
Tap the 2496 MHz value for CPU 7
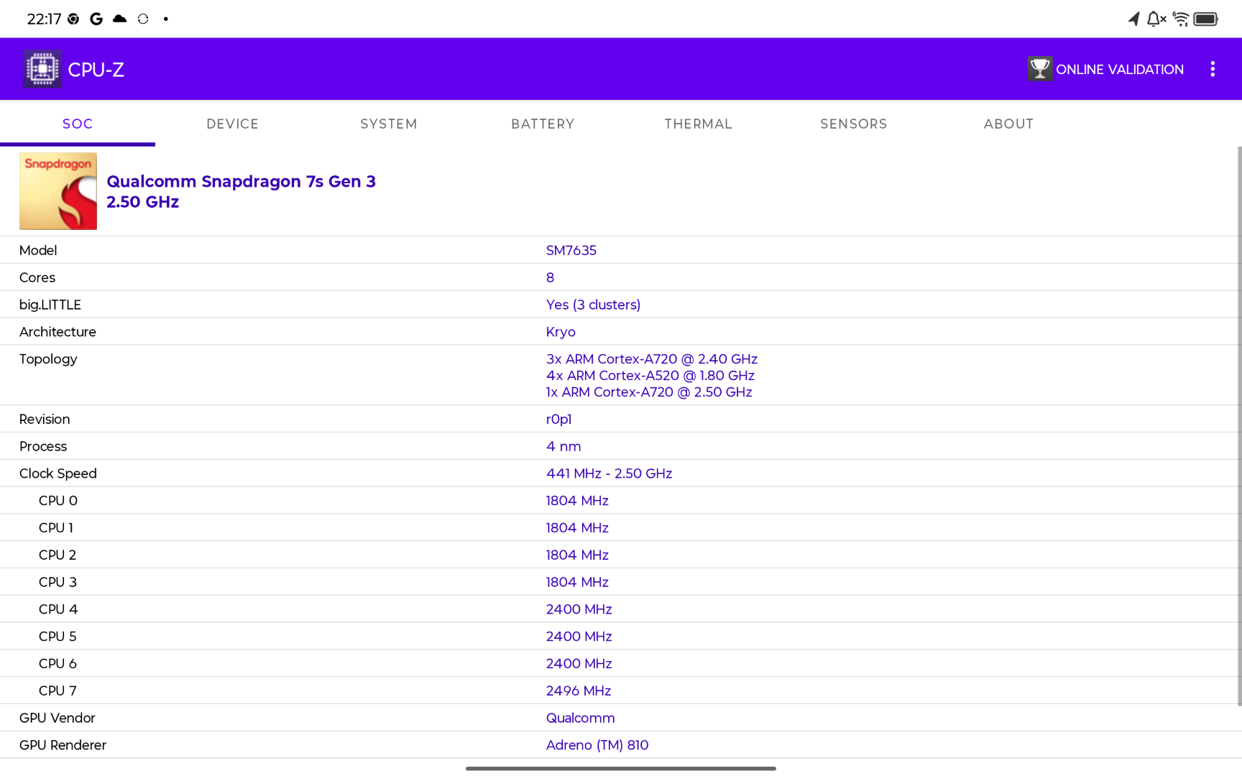click(x=579, y=691)
